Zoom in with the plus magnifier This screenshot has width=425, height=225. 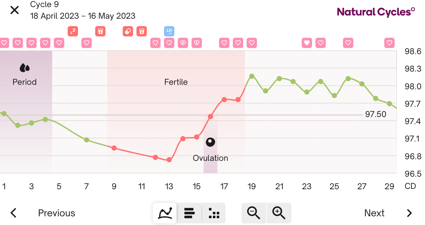279,213
